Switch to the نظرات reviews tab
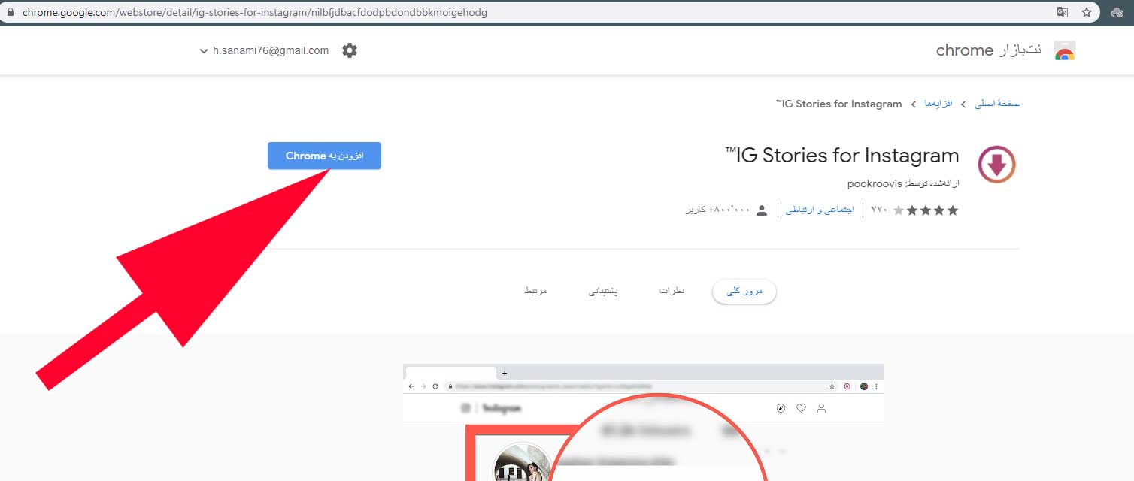Image resolution: width=1134 pixels, height=481 pixels. [x=672, y=292]
